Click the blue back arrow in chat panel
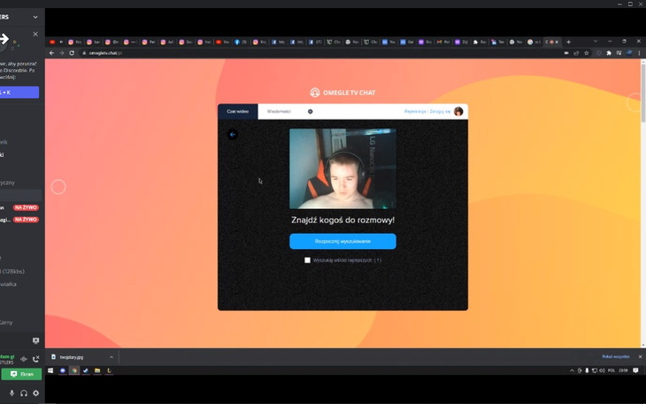Viewport: 646px width, 404px height. coord(233,135)
